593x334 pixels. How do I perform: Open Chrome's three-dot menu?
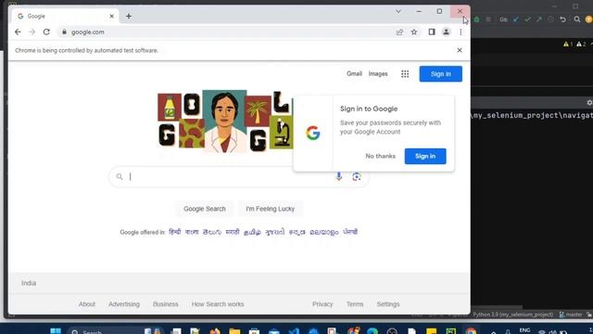tap(461, 32)
